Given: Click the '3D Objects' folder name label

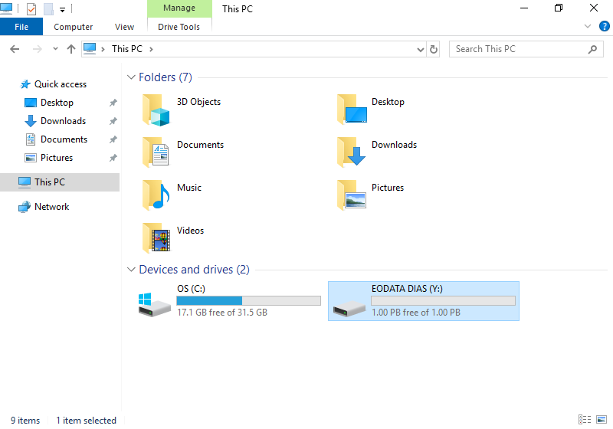Looking at the screenshot, I should (198, 102).
